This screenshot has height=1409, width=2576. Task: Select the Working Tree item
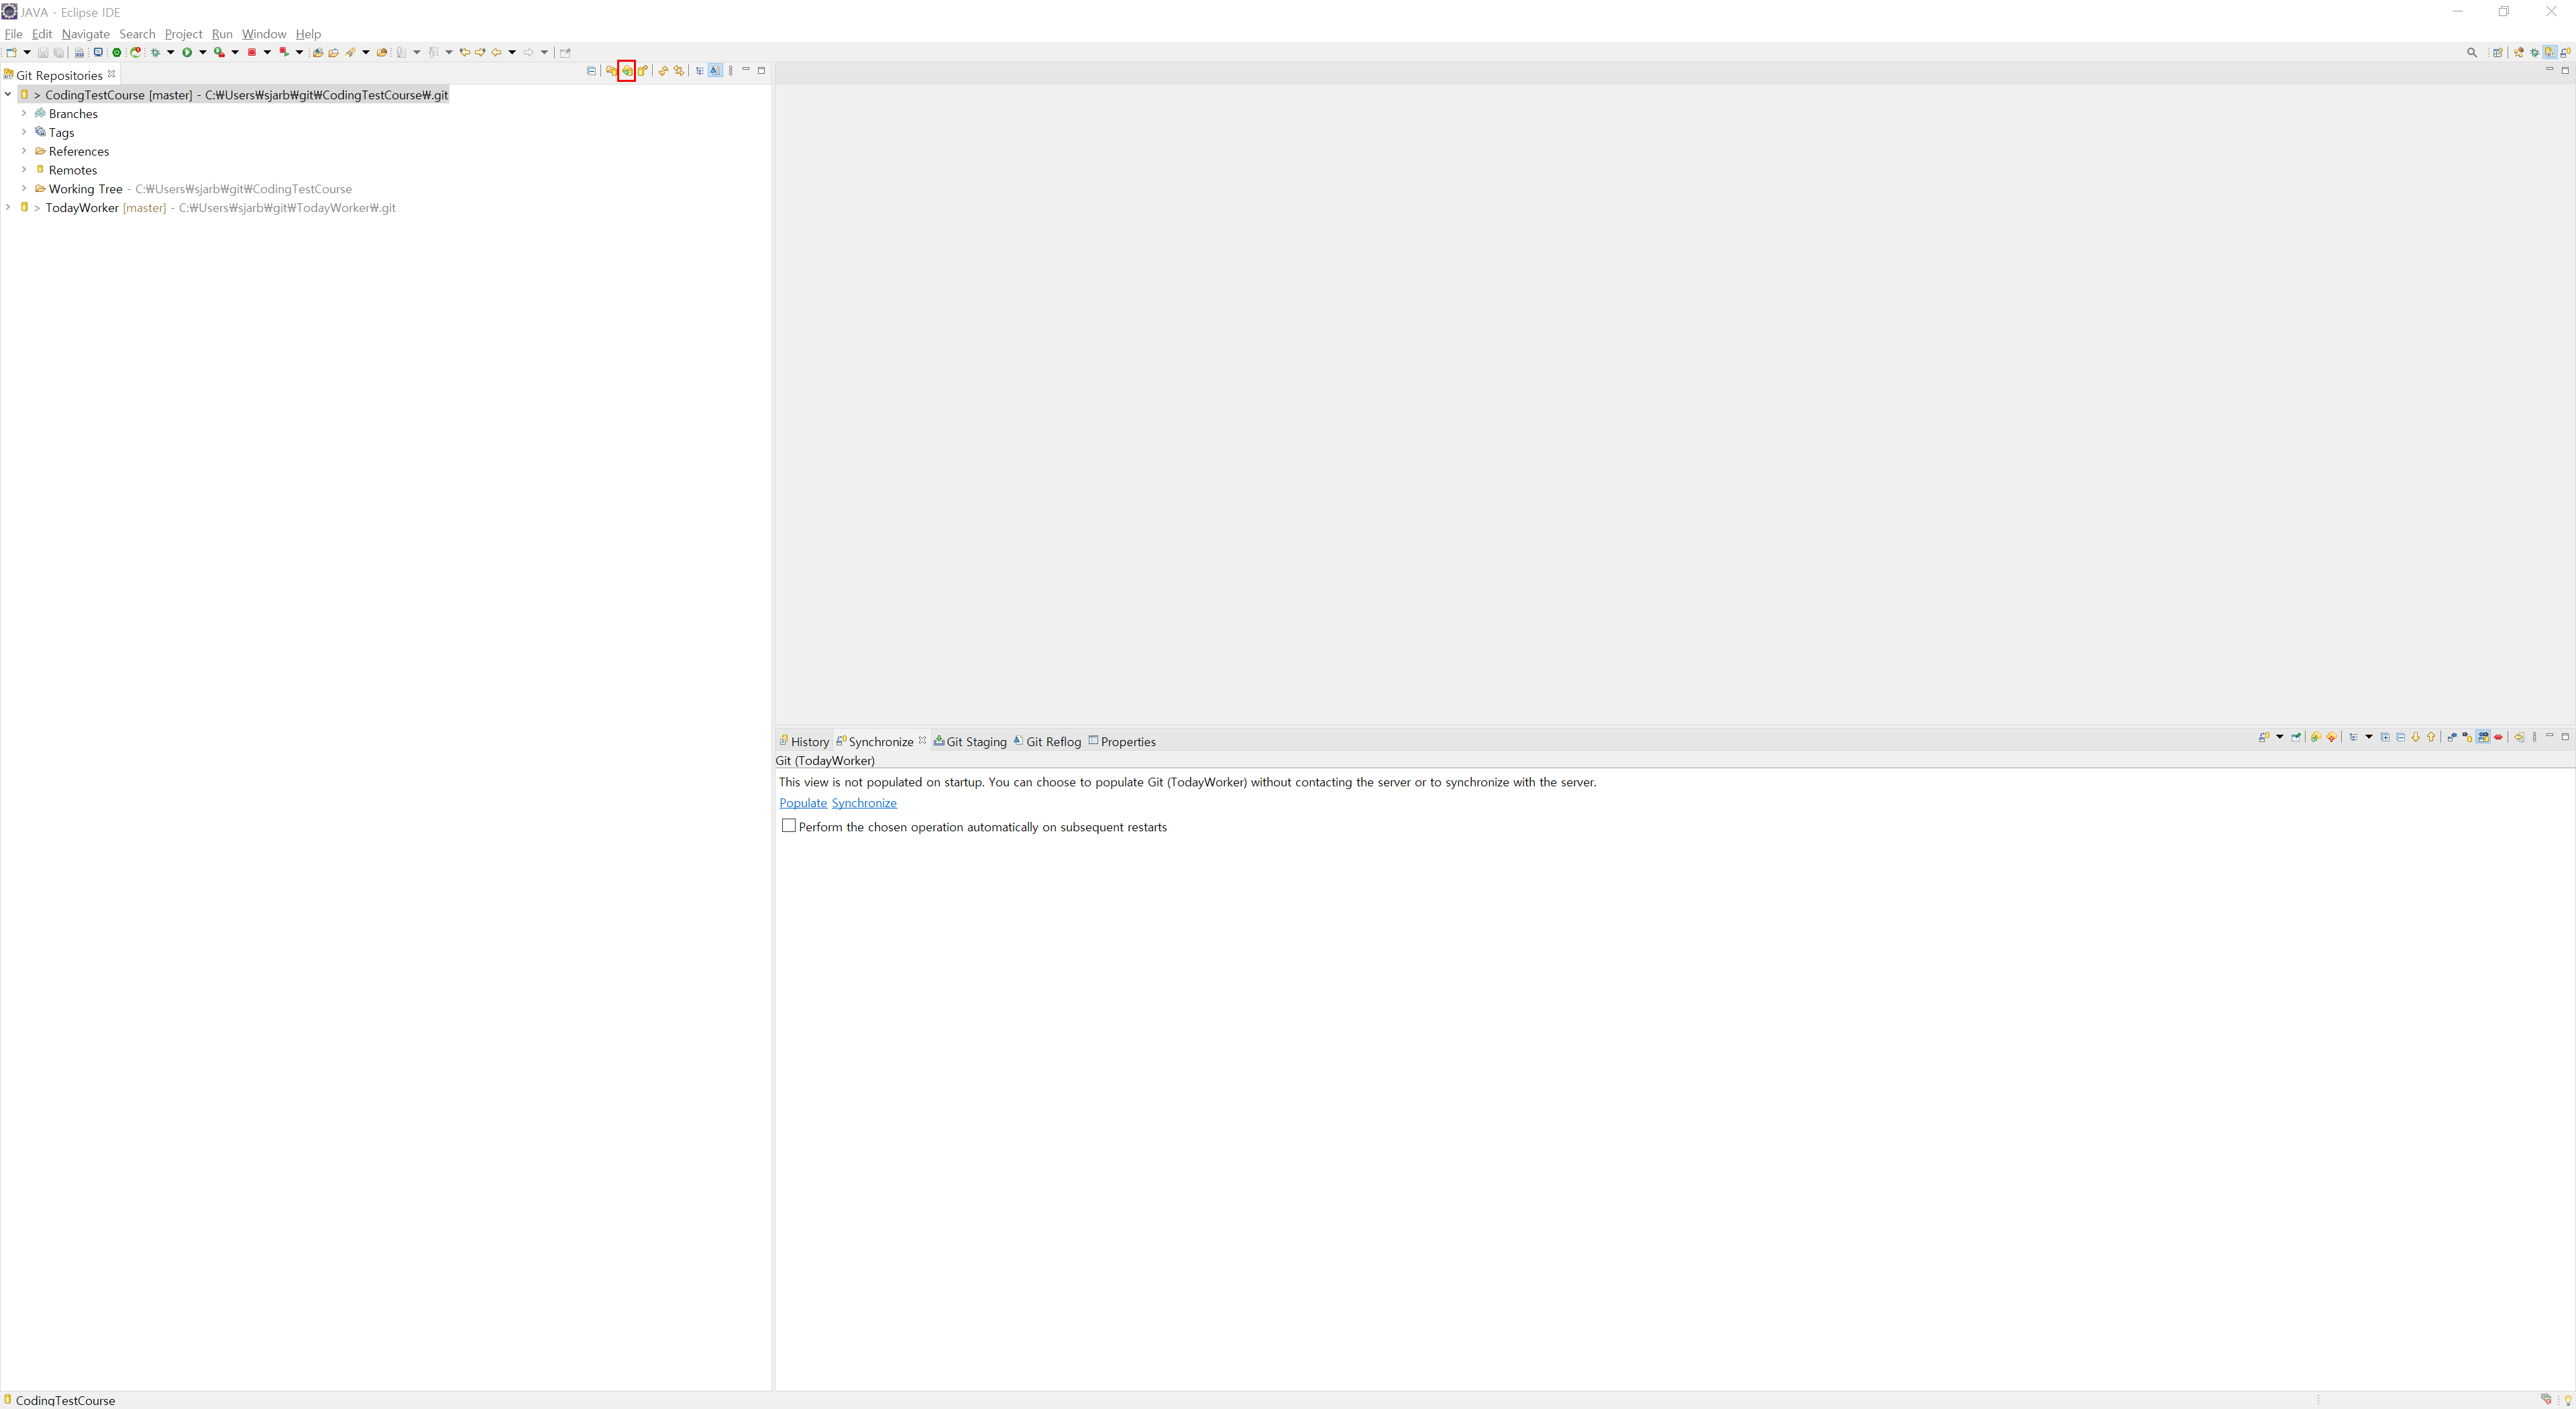[x=85, y=189]
